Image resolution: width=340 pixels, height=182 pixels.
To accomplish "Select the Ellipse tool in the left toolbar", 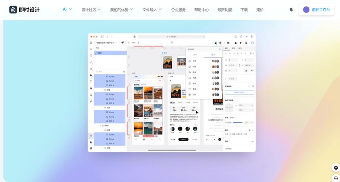I will (x=91, y=55).
